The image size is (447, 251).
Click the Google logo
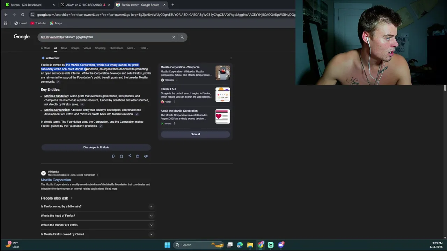tap(22, 37)
